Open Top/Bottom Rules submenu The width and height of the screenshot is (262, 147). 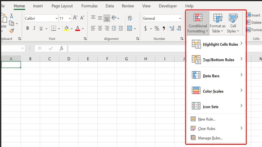216,60
